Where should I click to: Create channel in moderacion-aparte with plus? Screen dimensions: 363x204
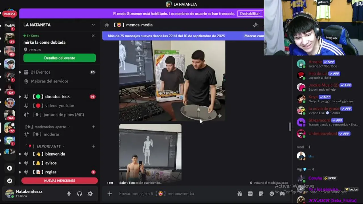click(93, 127)
